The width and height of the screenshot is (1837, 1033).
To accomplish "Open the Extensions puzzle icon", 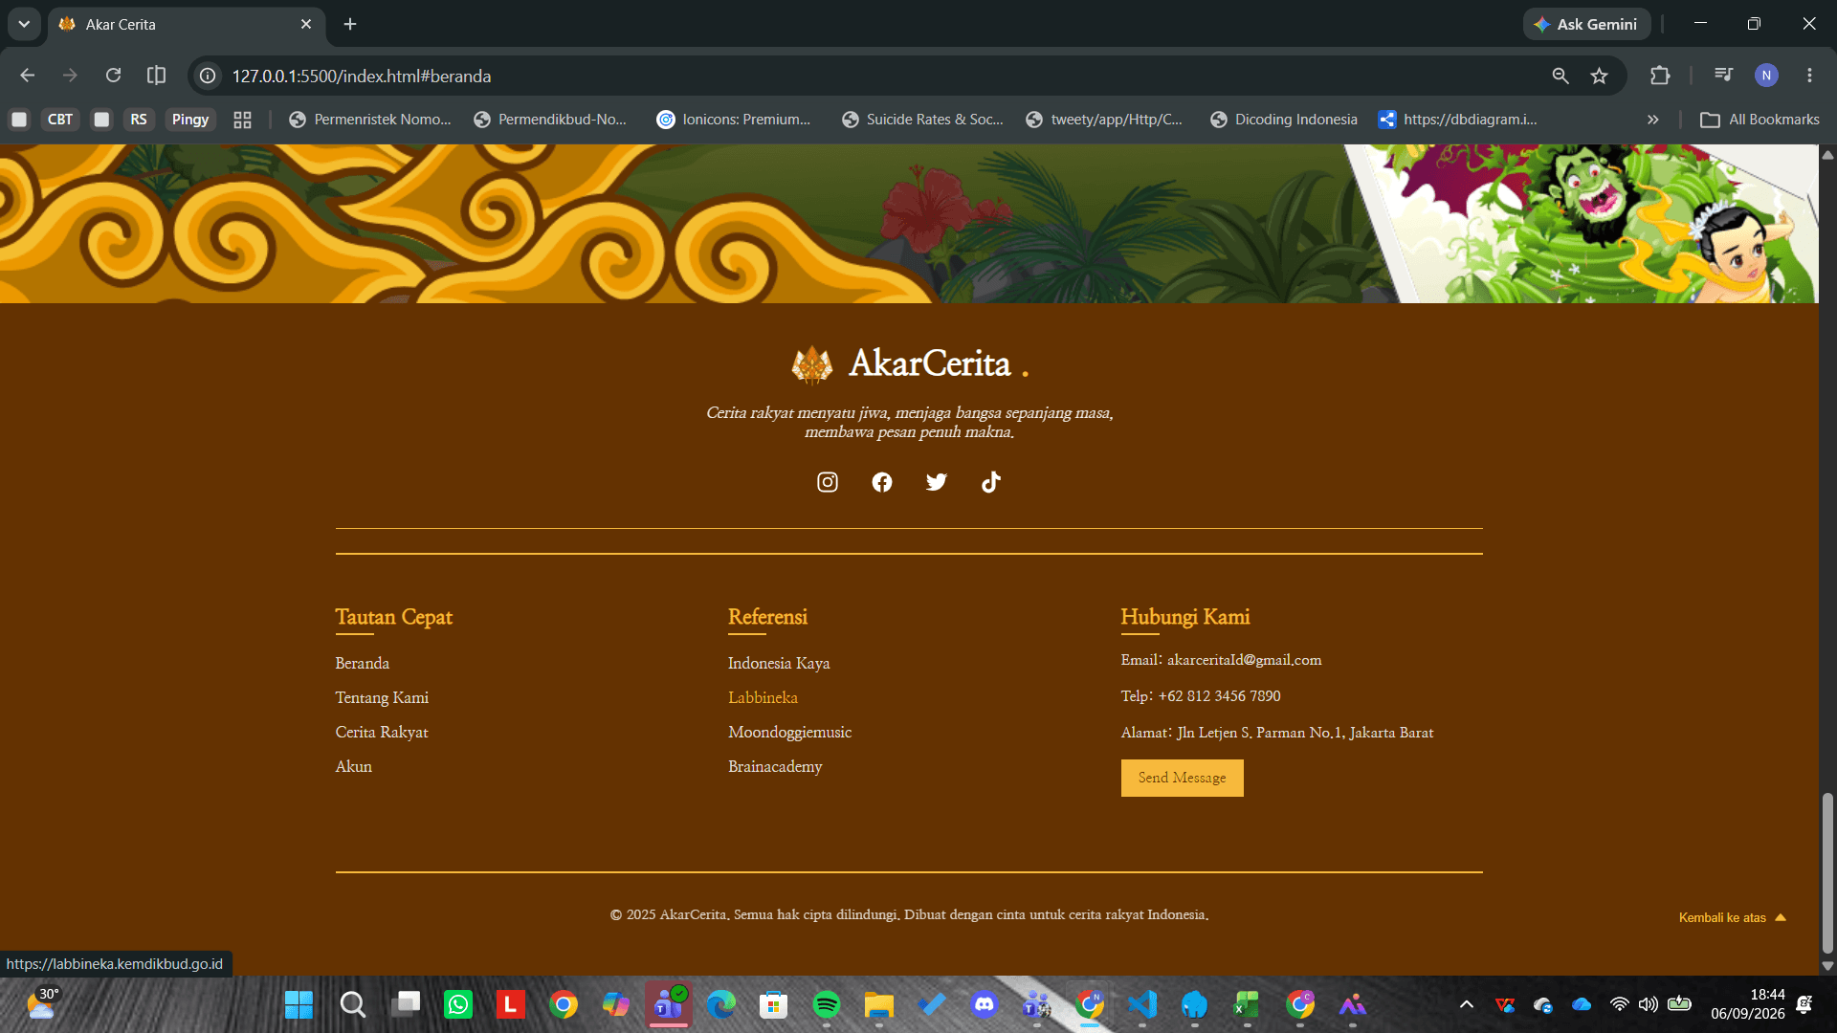I will click(1660, 76).
